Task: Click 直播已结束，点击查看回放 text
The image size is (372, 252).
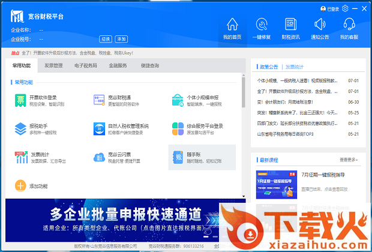Action: [325, 189]
